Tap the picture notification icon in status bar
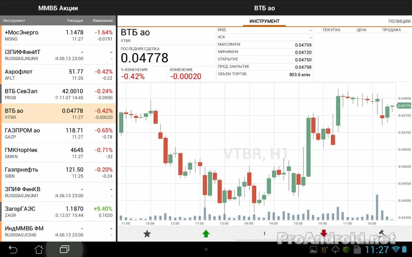Screen dimensions: 412x257 pyautogui.click(x=313, y=250)
